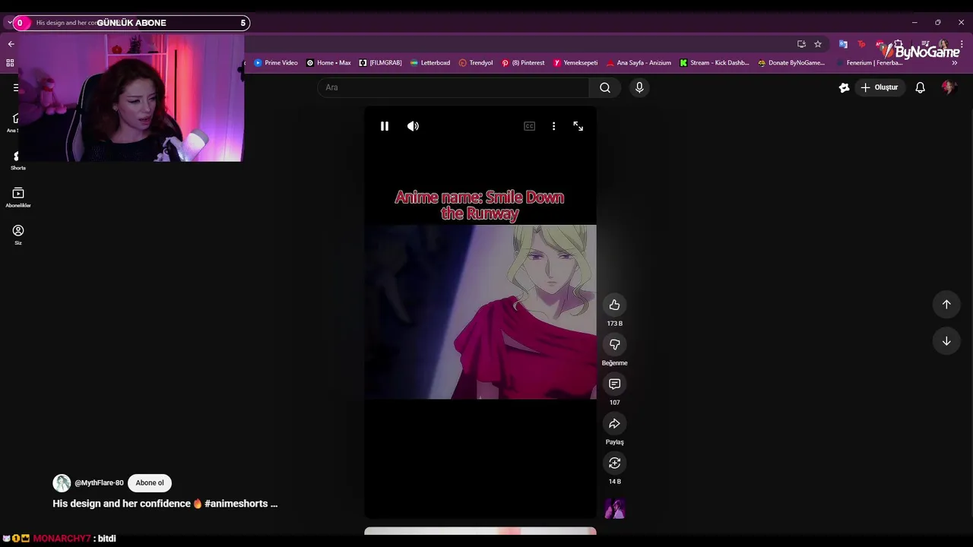Click the magnifier search button
This screenshot has height=547, width=973.
coord(605,87)
